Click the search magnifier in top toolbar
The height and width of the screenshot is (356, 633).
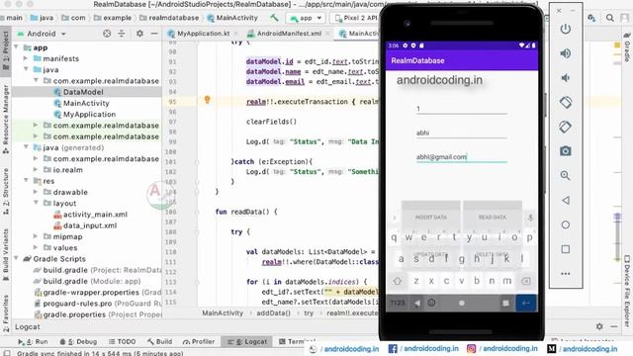coord(610,18)
